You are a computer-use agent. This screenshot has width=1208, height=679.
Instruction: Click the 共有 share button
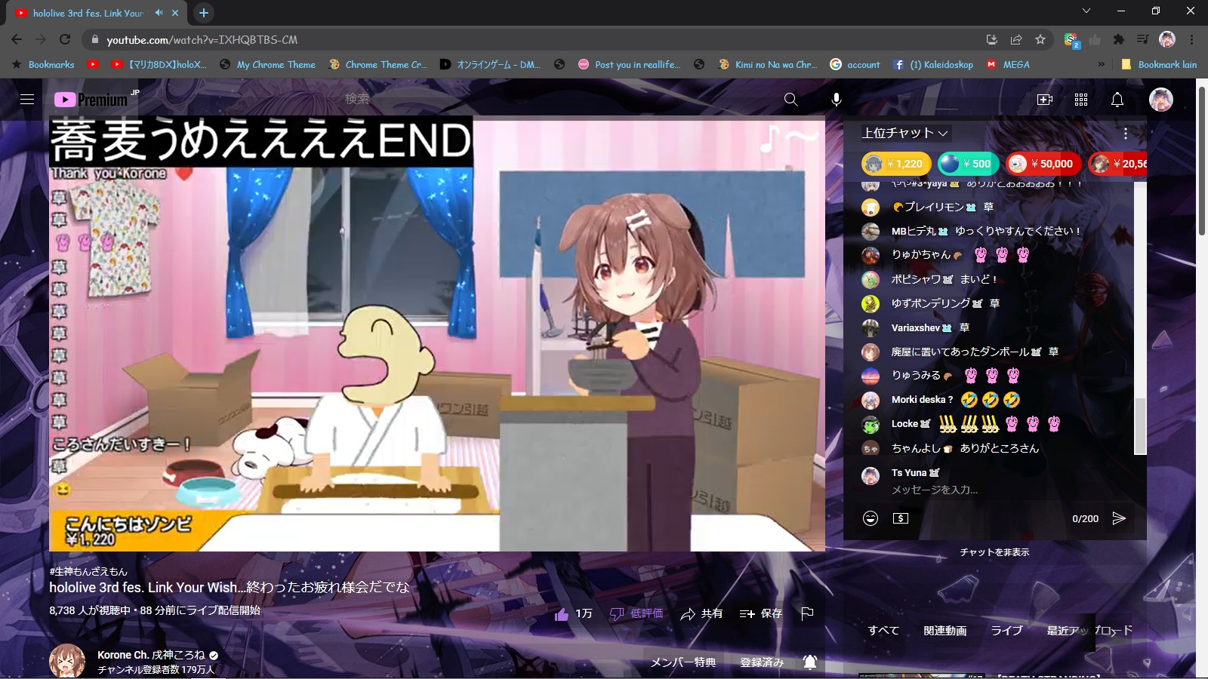coord(701,614)
